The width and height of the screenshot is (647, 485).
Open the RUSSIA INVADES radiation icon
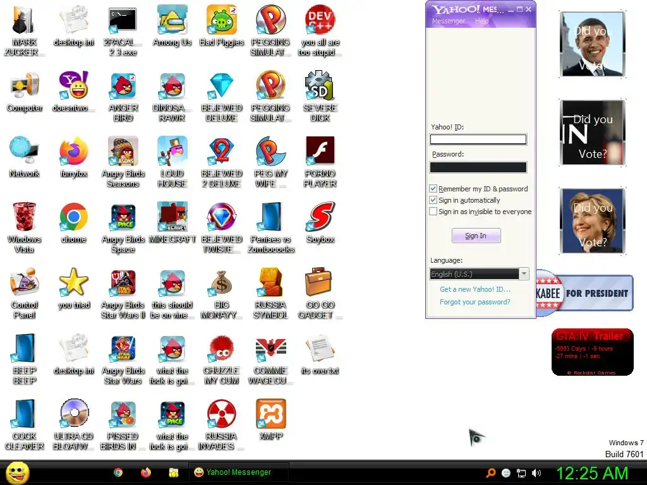222,424
